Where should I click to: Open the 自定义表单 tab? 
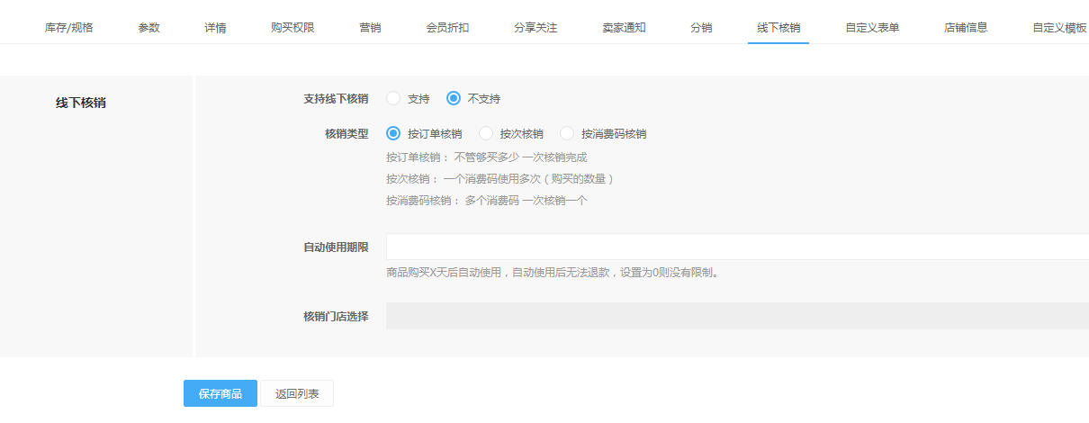pyautogui.click(x=872, y=28)
